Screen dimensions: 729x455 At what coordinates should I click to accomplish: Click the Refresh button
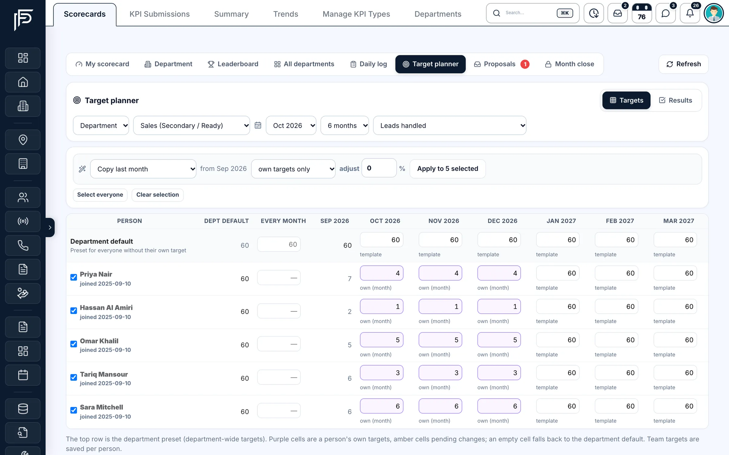683,64
